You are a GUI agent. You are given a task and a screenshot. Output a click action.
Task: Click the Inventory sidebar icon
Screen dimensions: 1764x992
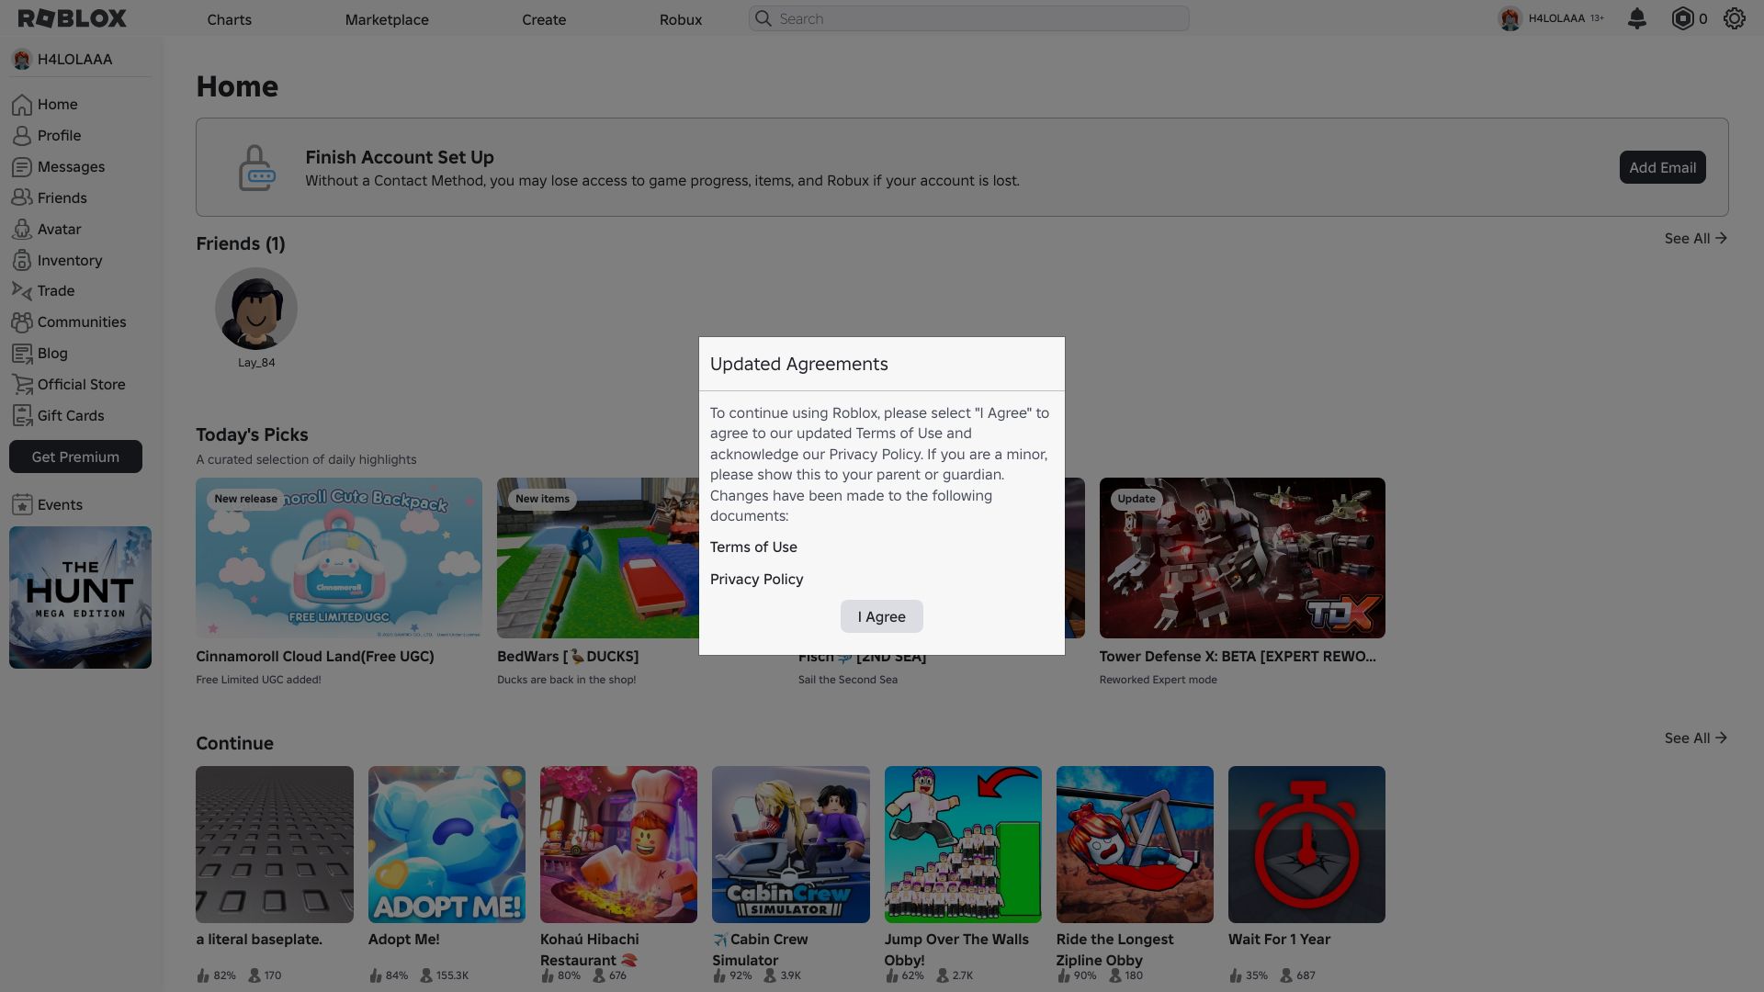tap(22, 261)
